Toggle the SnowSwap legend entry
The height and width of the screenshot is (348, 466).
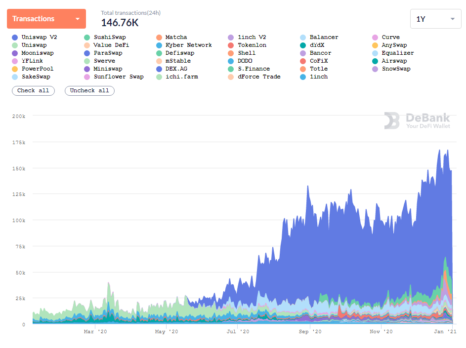(391, 69)
